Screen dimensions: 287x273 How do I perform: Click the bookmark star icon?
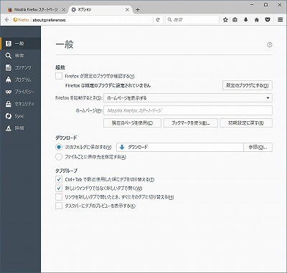pyautogui.click(x=225, y=20)
